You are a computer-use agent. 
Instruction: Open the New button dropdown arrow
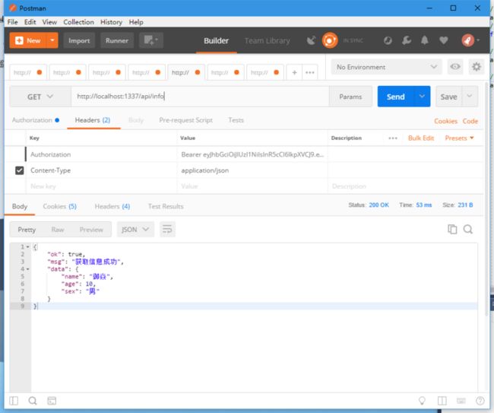[52, 40]
